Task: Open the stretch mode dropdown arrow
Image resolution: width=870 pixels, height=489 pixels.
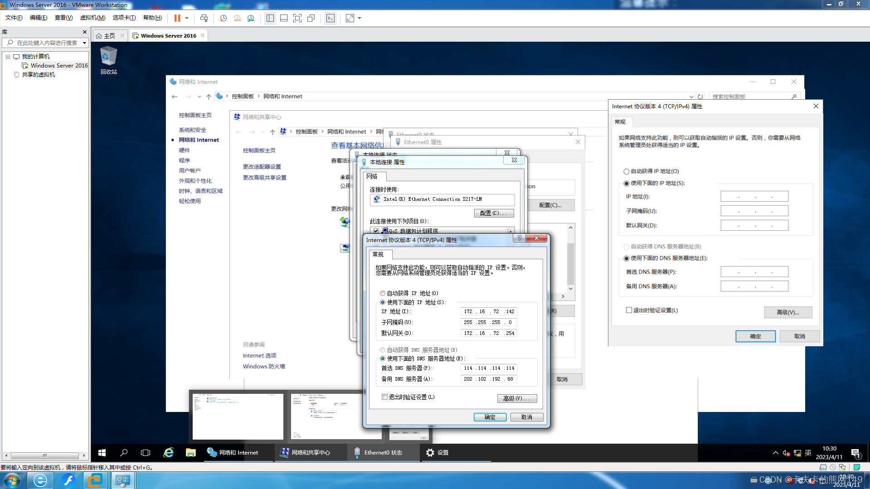Action: (360, 18)
